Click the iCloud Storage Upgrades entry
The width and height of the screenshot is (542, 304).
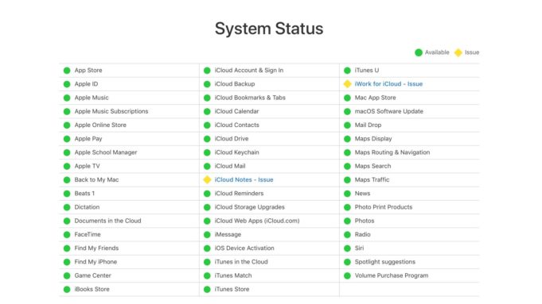coord(250,207)
